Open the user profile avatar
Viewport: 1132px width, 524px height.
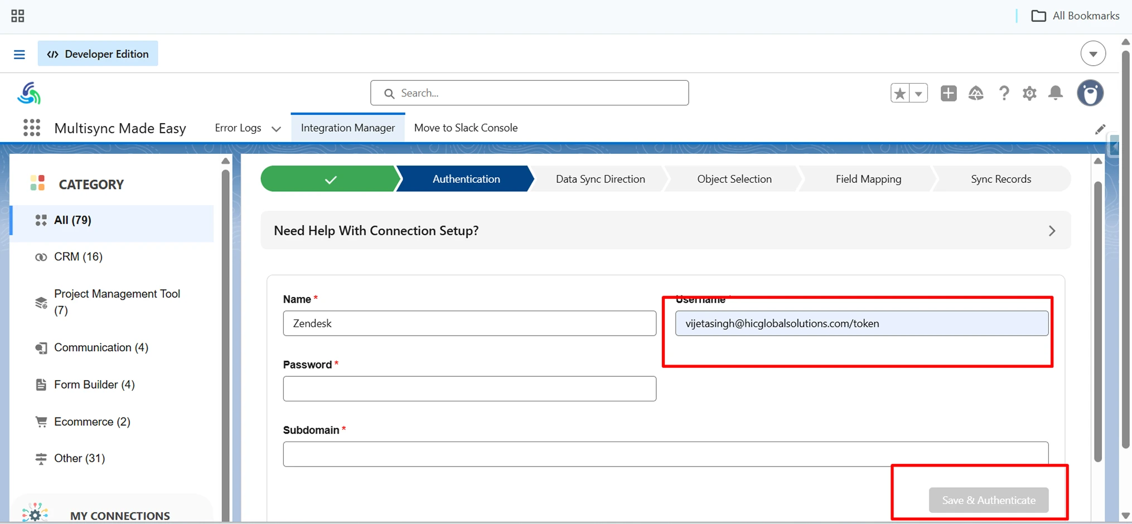pyautogui.click(x=1090, y=93)
